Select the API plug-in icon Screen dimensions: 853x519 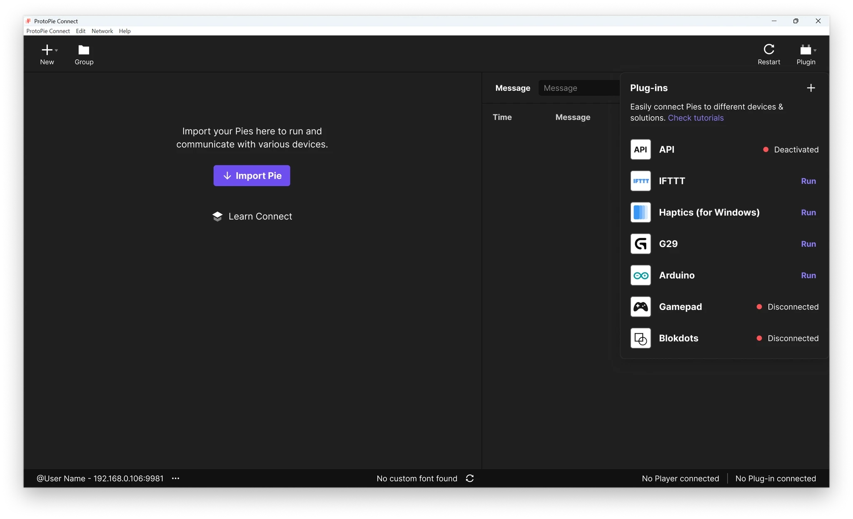[641, 150]
